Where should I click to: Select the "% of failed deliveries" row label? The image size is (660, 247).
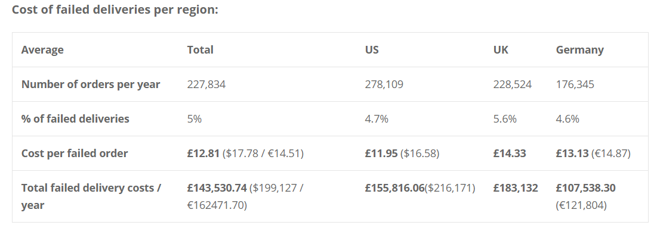coord(75,119)
